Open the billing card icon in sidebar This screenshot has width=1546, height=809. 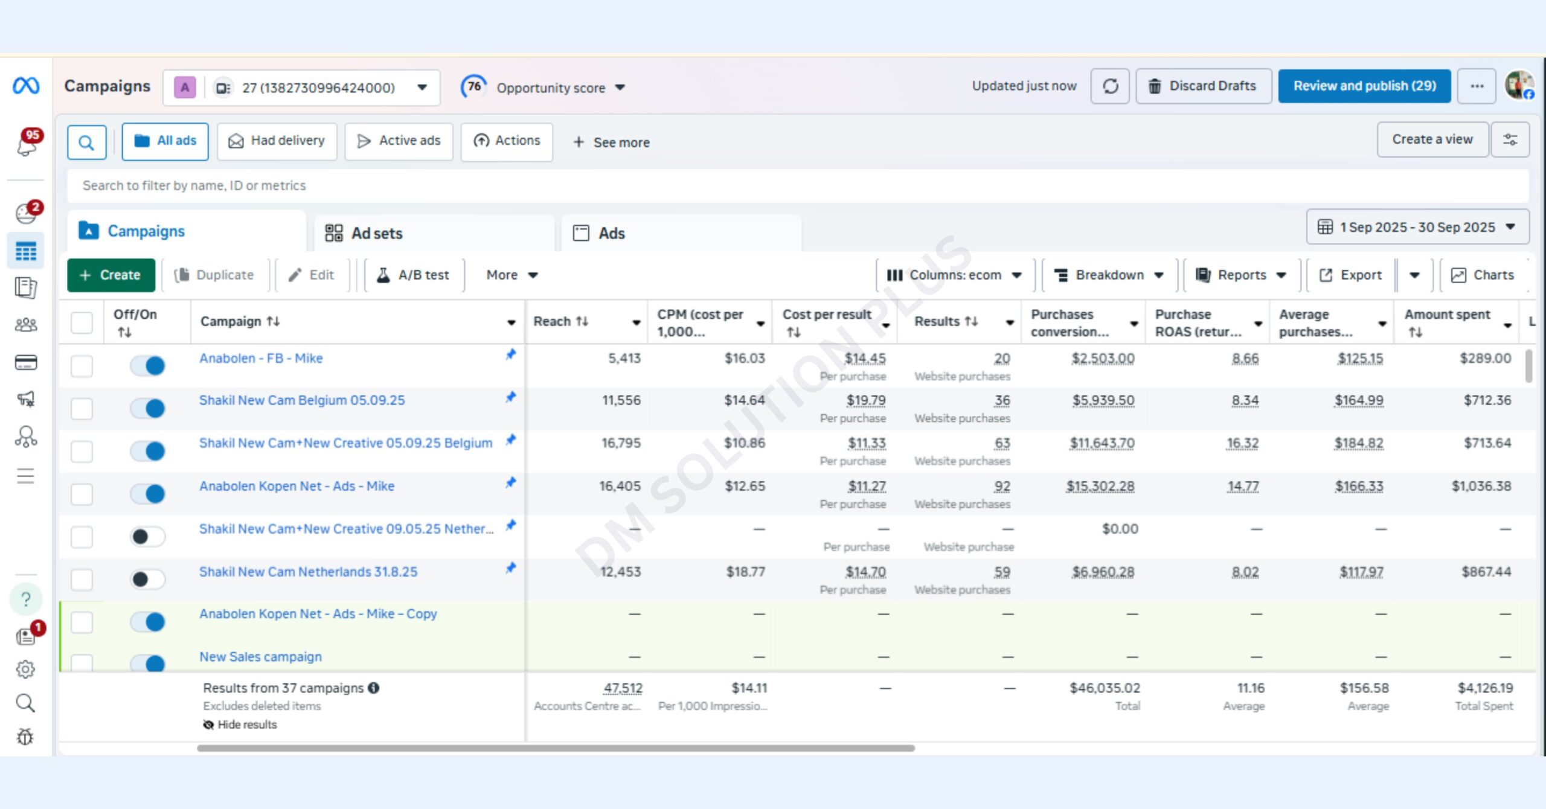point(25,362)
